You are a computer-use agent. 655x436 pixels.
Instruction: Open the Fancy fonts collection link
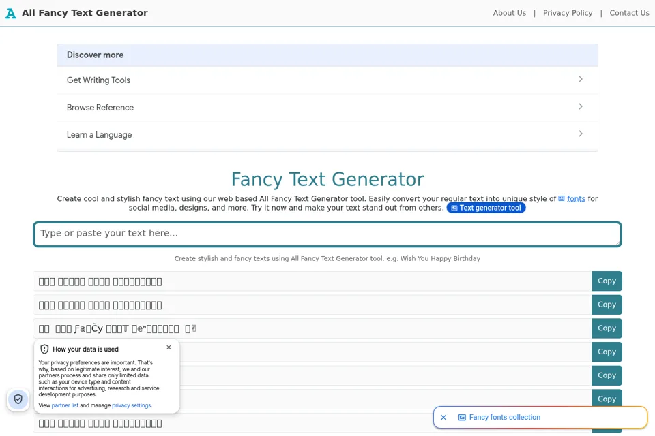[505, 417]
